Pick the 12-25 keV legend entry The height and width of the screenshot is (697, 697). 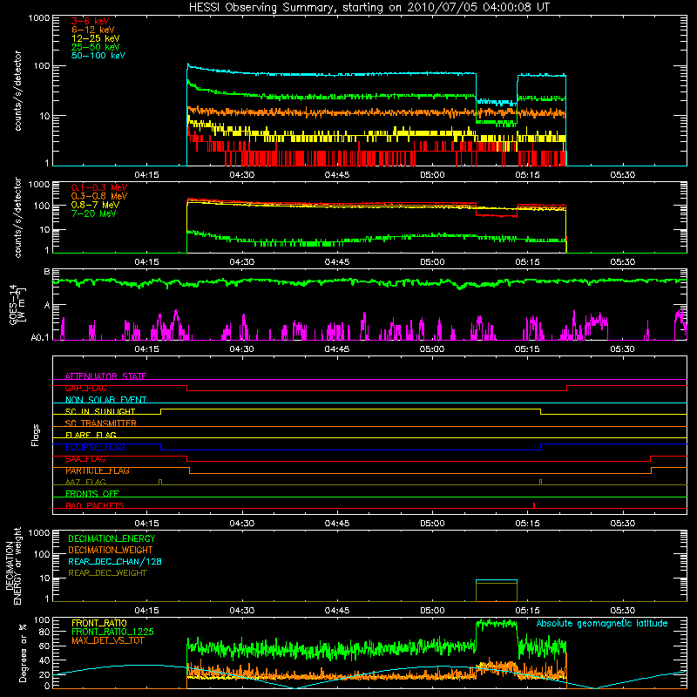click(95, 38)
